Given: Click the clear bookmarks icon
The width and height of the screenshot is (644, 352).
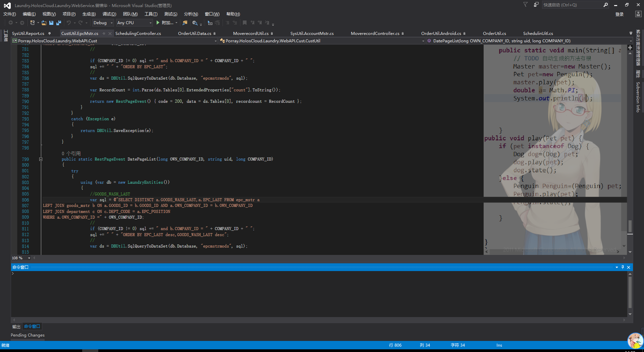Looking at the screenshot, I should [267, 23].
